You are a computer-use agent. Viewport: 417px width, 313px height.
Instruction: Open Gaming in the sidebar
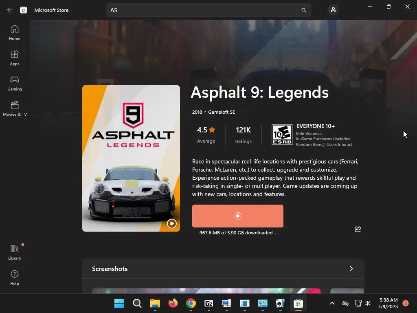click(15, 83)
